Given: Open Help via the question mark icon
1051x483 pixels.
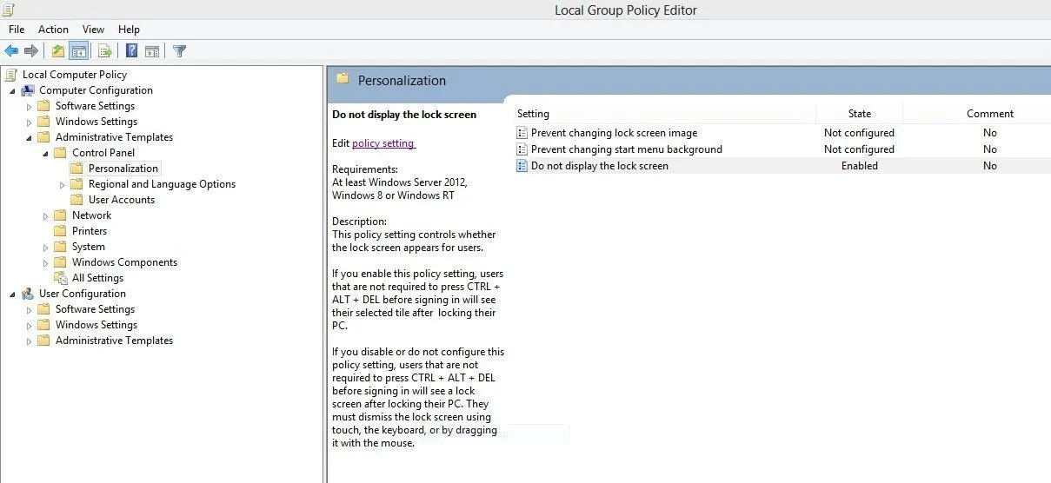Looking at the screenshot, I should point(131,51).
